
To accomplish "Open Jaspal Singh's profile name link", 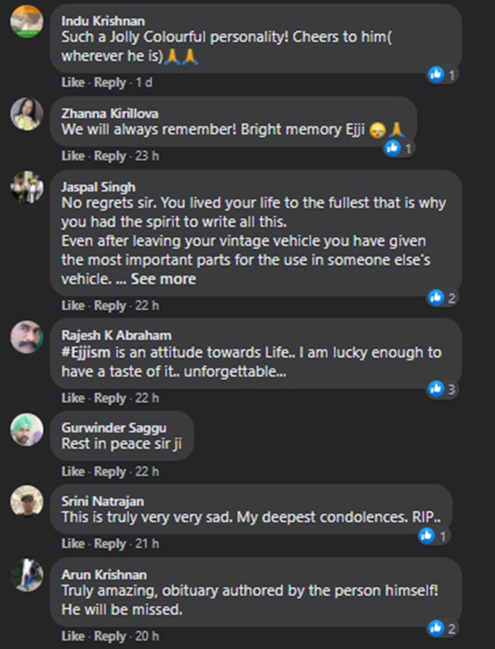I will point(98,187).
